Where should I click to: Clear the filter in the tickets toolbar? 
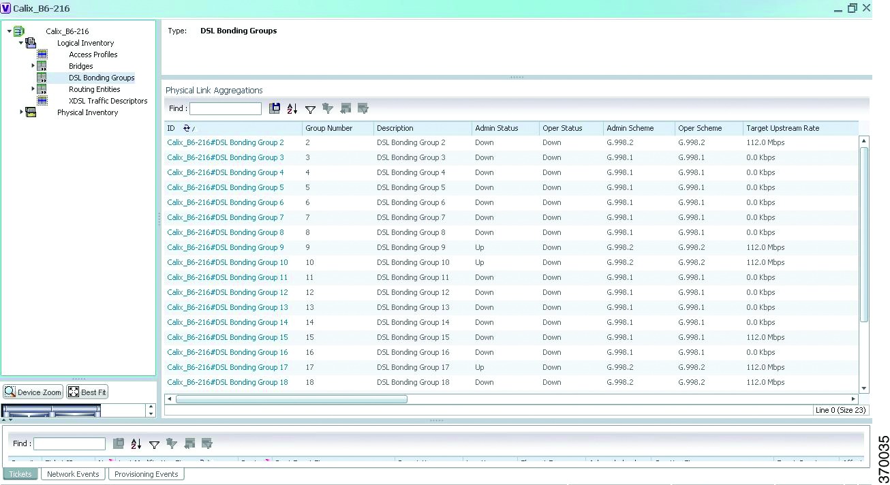(x=172, y=443)
